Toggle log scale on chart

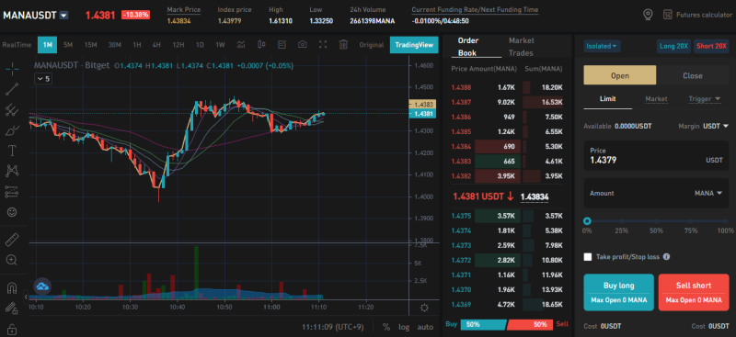404,327
